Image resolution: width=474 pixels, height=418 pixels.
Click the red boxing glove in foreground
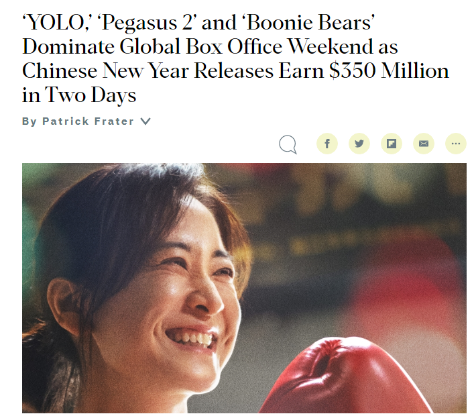click(342, 378)
